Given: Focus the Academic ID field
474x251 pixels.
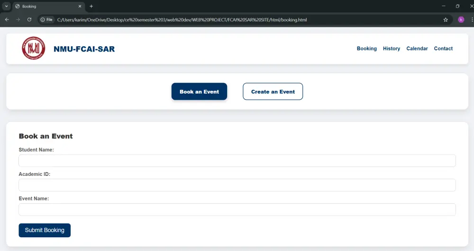Looking at the screenshot, I should click(237, 185).
